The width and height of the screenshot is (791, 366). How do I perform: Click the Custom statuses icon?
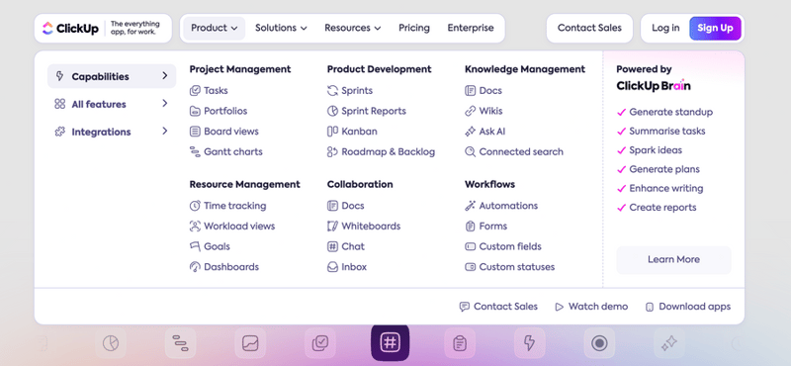[x=471, y=267]
